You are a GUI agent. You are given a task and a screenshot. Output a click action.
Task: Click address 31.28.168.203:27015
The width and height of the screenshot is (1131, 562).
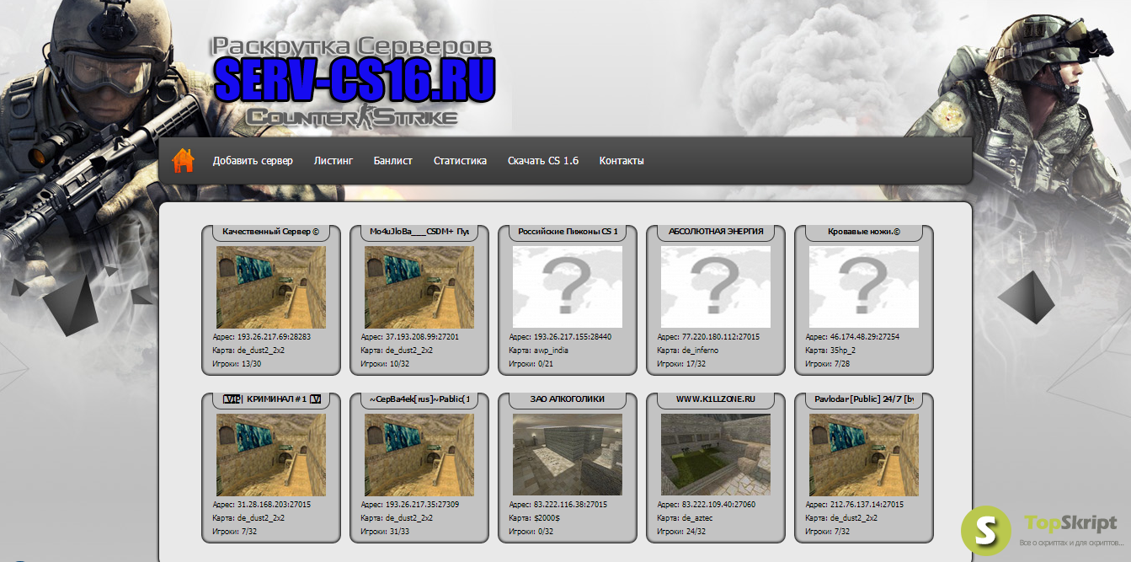275,505
